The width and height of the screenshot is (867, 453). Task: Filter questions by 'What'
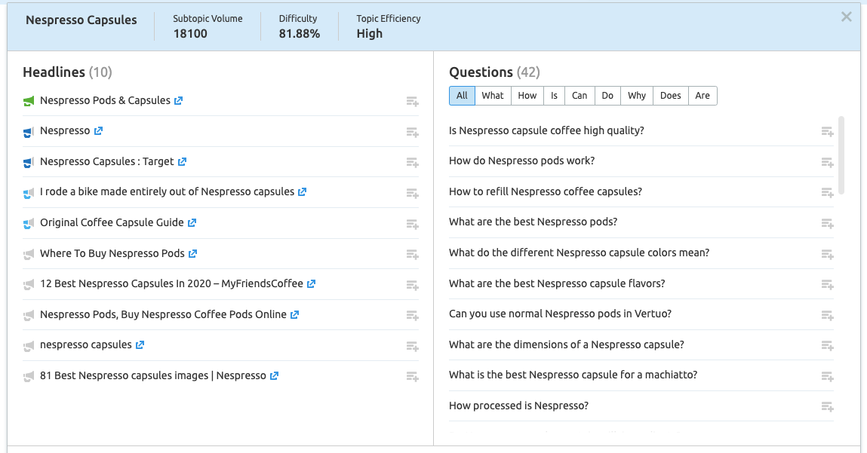pos(493,96)
